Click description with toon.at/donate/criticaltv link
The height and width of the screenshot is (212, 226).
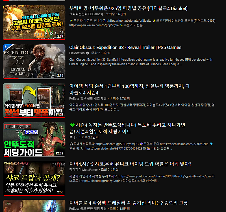142,23
